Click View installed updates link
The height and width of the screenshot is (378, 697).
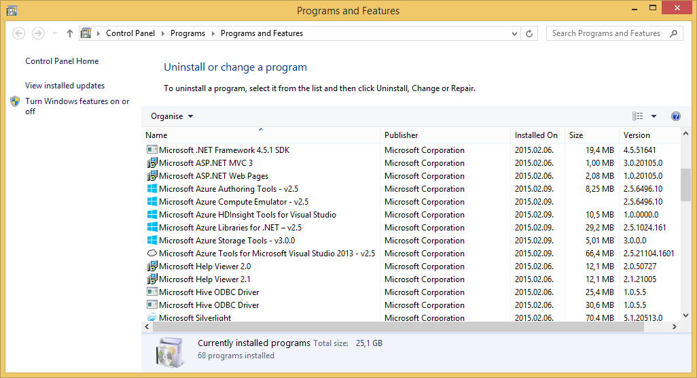pos(65,86)
